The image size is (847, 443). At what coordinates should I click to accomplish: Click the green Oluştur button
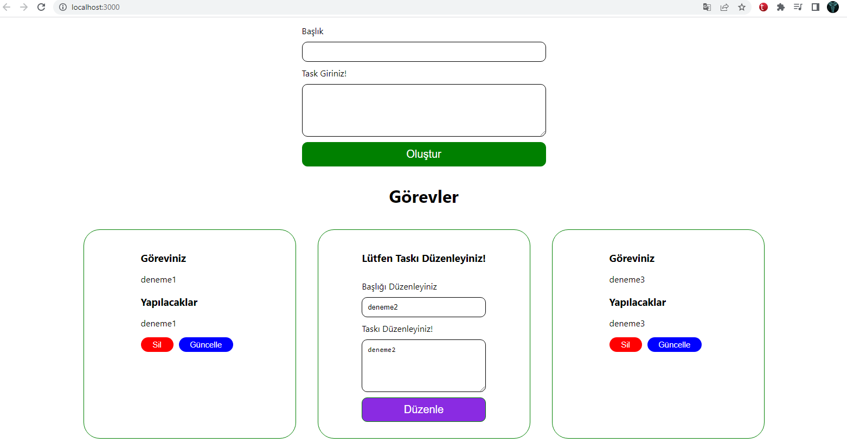424,154
